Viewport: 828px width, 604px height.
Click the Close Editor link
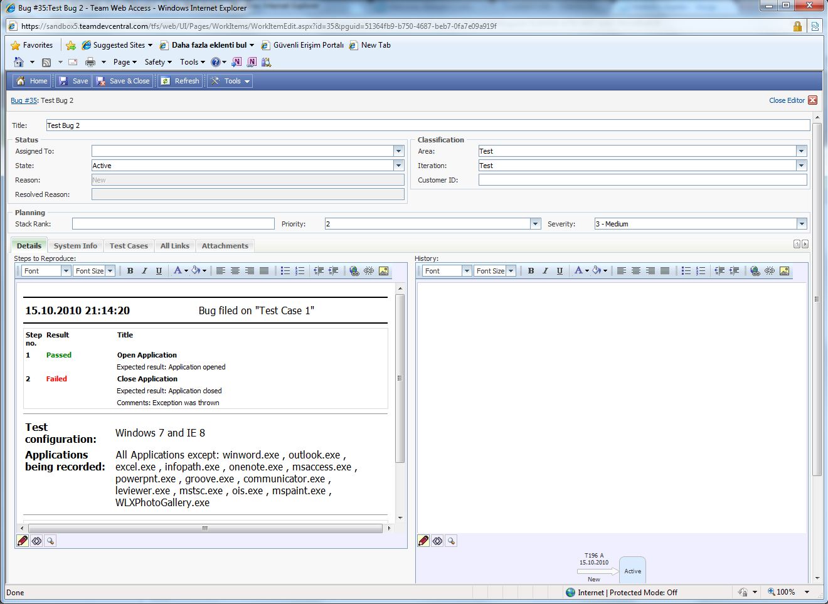coord(787,100)
